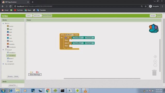Open Internet Explorer from the taskbar
The image size is (165, 93).
coord(10,91)
